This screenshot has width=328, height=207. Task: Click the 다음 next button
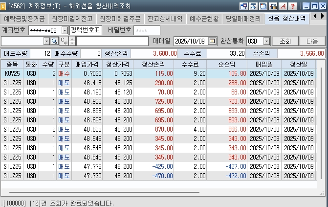click(312, 41)
